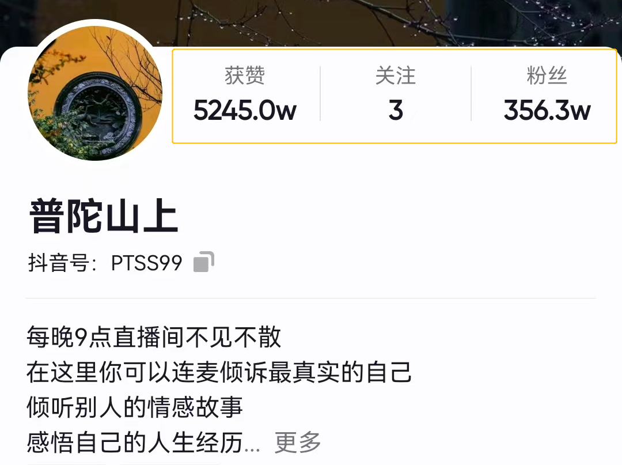
Task: Tap bio line about 连麦倾诉最真实的自己
Action: coord(219,372)
